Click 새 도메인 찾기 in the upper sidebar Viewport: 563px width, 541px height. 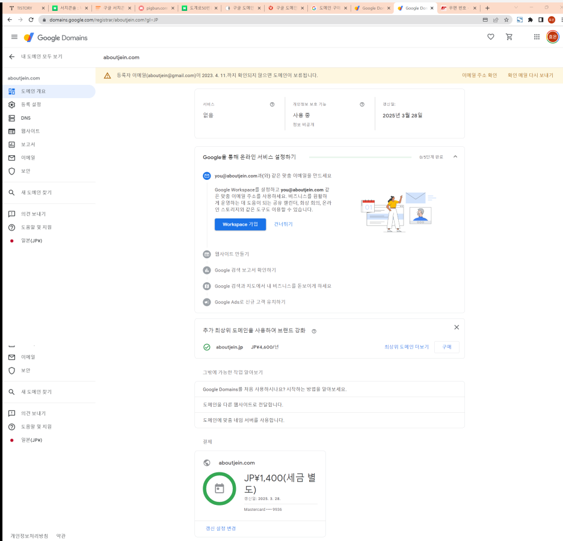[49, 193]
